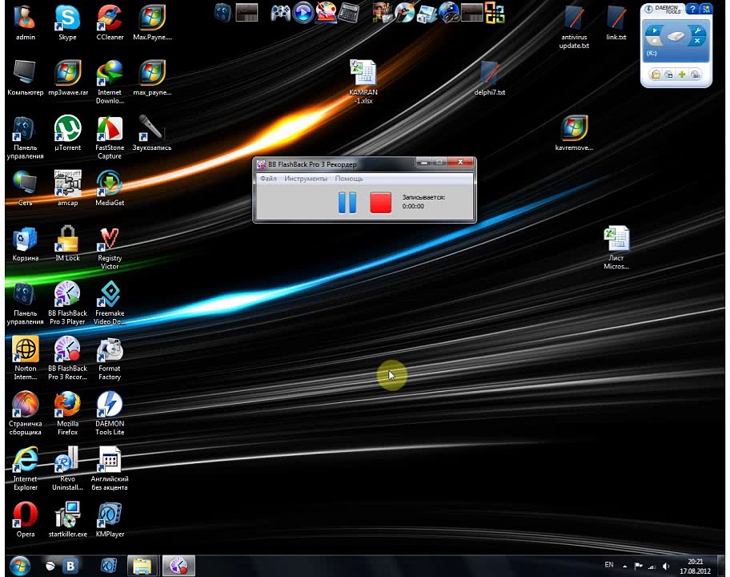Screen dimensions: 730x577
Task: Open the Microsoft Office dock icon
Action: tap(495, 13)
